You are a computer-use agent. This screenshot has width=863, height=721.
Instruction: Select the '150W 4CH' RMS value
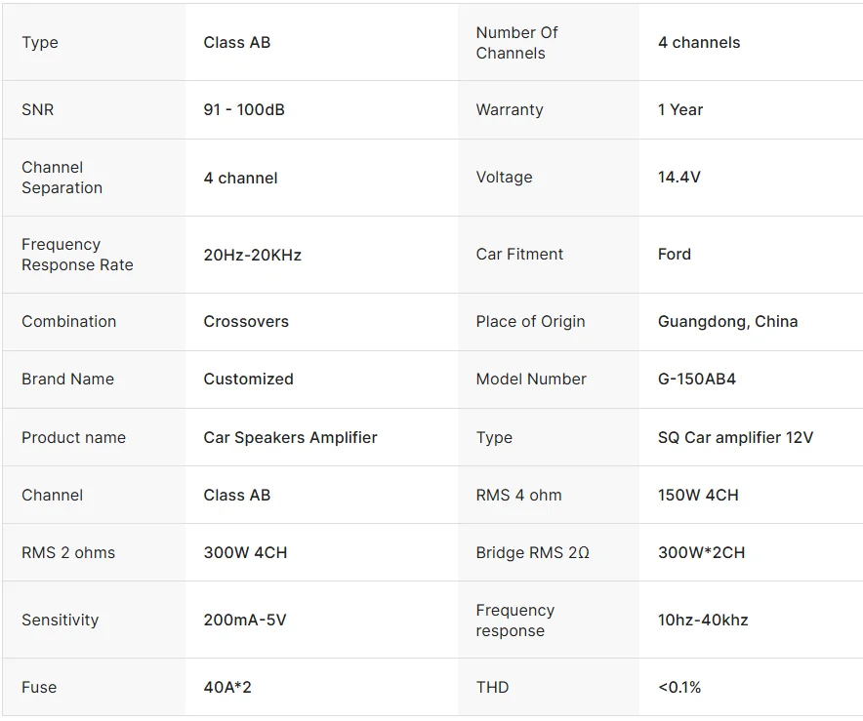(x=698, y=495)
